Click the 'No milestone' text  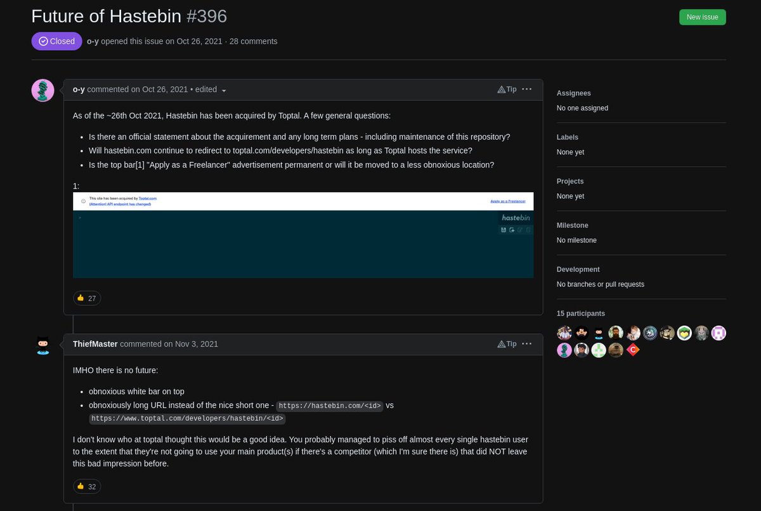click(576, 240)
